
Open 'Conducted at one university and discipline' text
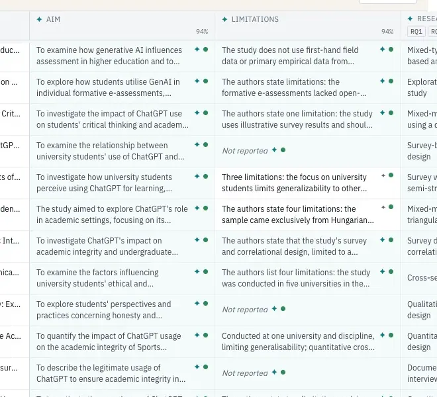tap(298, 341)
